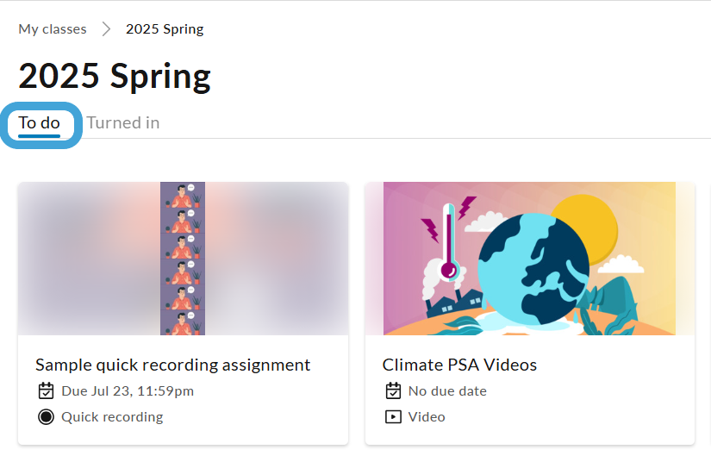Click the Video play icon
The width and height of the screenshot is (711, 462).
393,416
